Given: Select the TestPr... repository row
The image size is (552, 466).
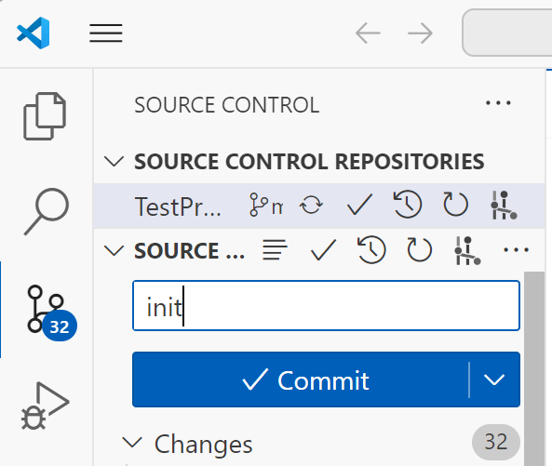Looking at the screenshot, I should 319,206.
